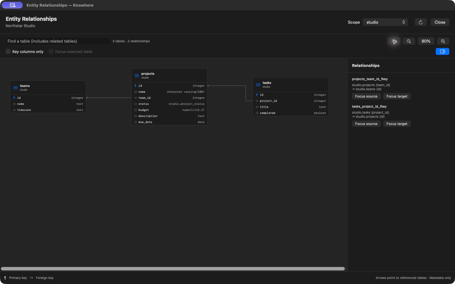Image resolution: width=455 pixels, height=284 pixels.
Task: Click the projects table grid icon
Action: coord(137,75)
